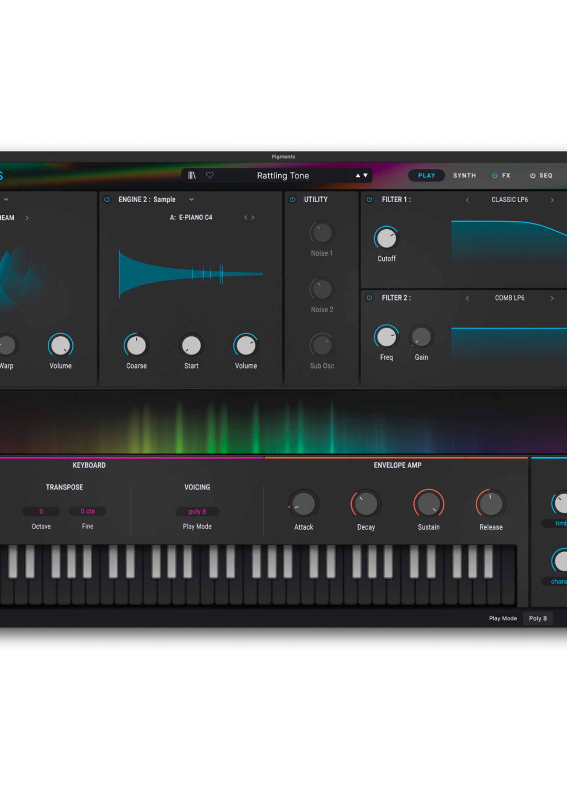Click Engine 2 Coarse knob
The width and height of the screenshot is (567, 793).
pyautogui.click(x=136, y=346)
